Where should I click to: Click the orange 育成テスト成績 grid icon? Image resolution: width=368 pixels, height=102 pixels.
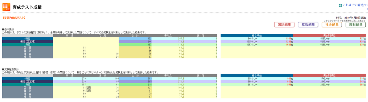(6, 7)
